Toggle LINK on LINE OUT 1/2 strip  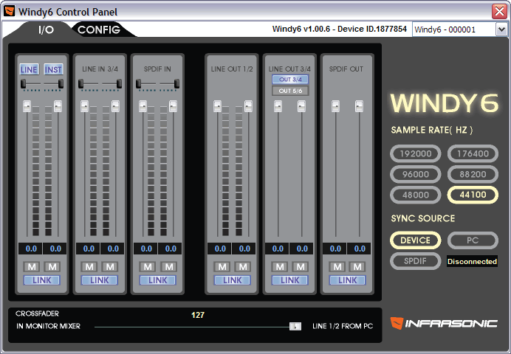click(x=233, y=280)
